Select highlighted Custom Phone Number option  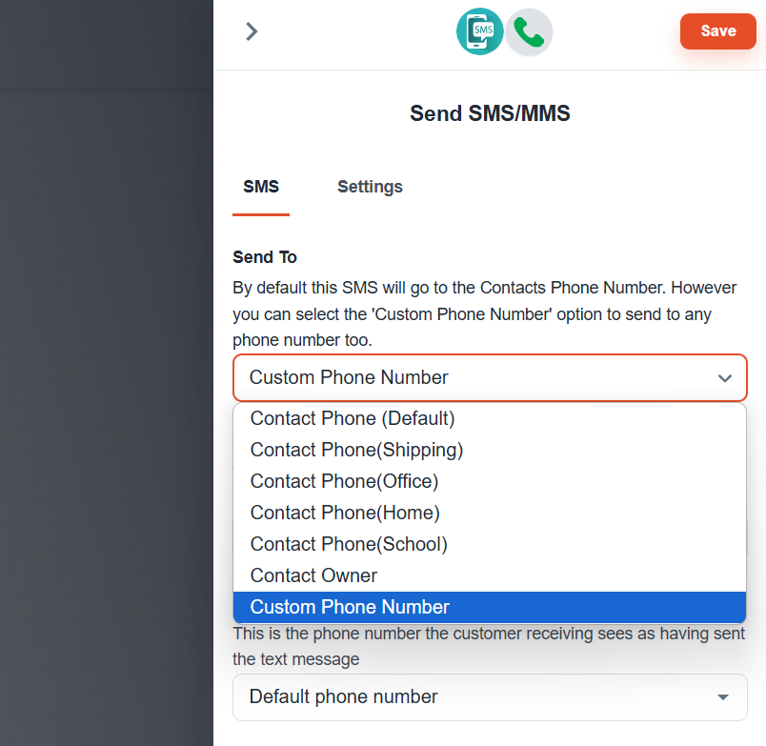(x=490, y=607)
